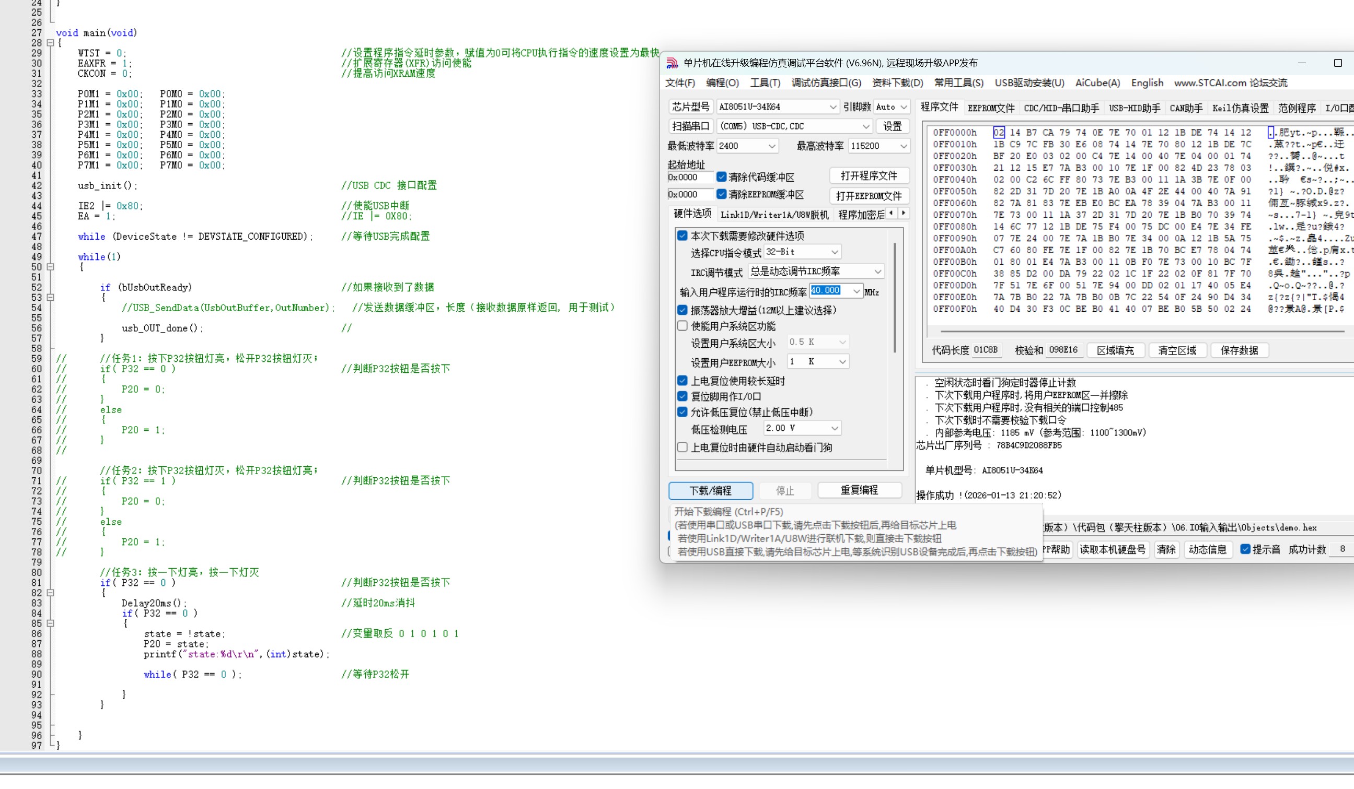Collapse fold marker at line 53
Screen dimensions: 1354x789
[x=51, y=297]
